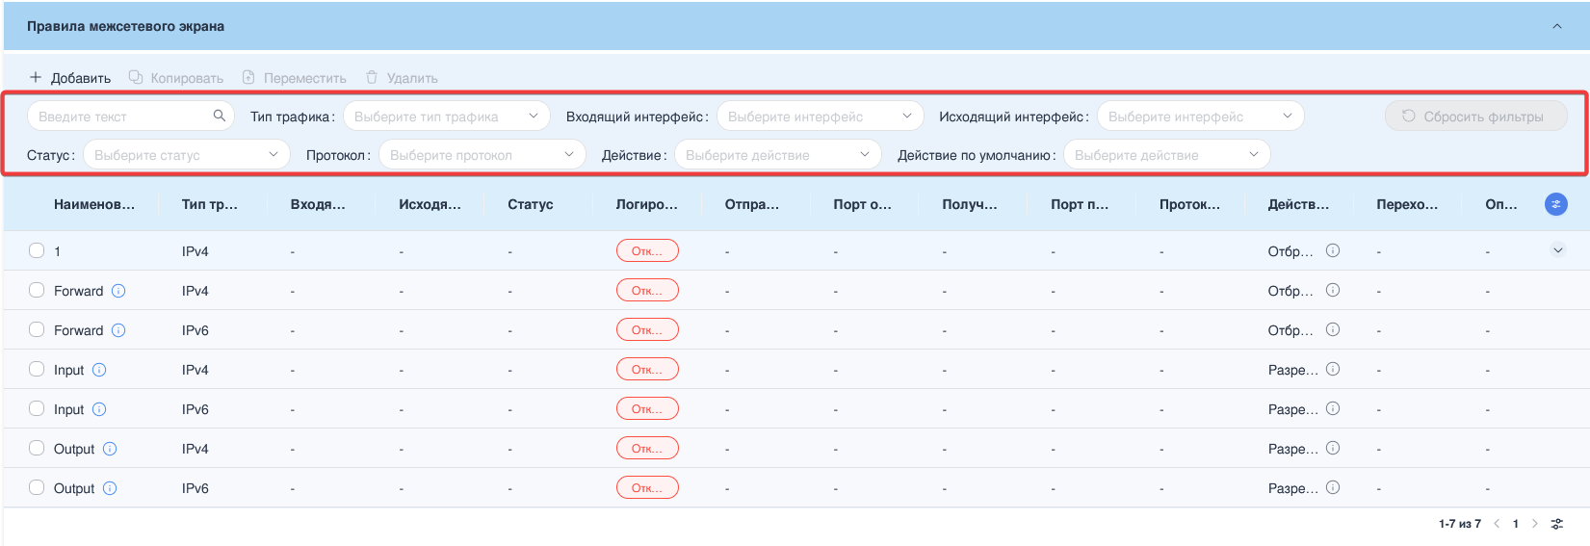Click info icon beside Input IPv6 rule name
The width and height of the screenshot is (1590, 546).
tap(99, 409)
